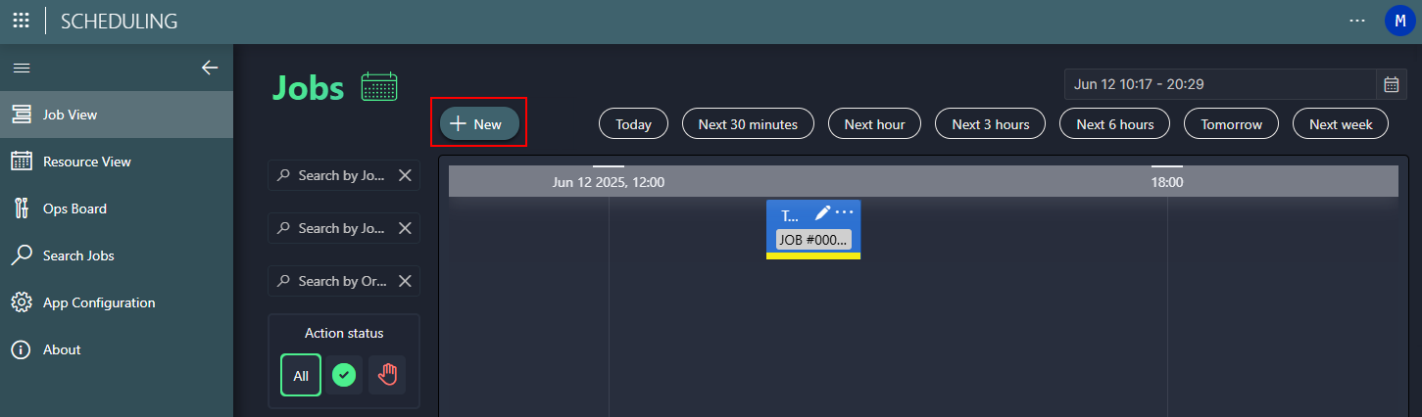Select Next 6 hours range
The height and width of the screenshot is (417, 1422).
click(1115, 123)
